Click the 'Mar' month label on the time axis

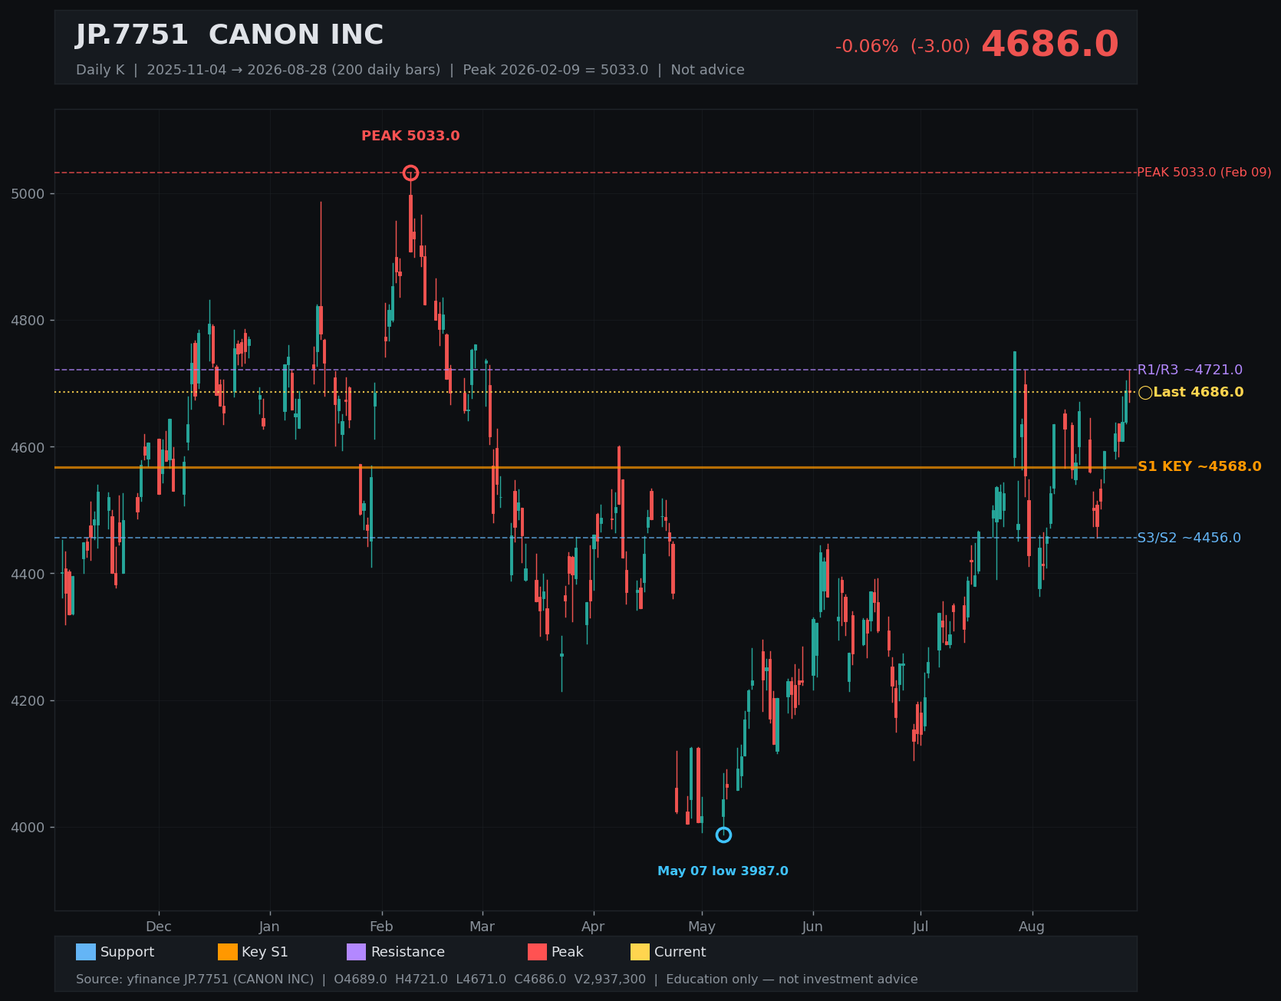click(482, 927)
